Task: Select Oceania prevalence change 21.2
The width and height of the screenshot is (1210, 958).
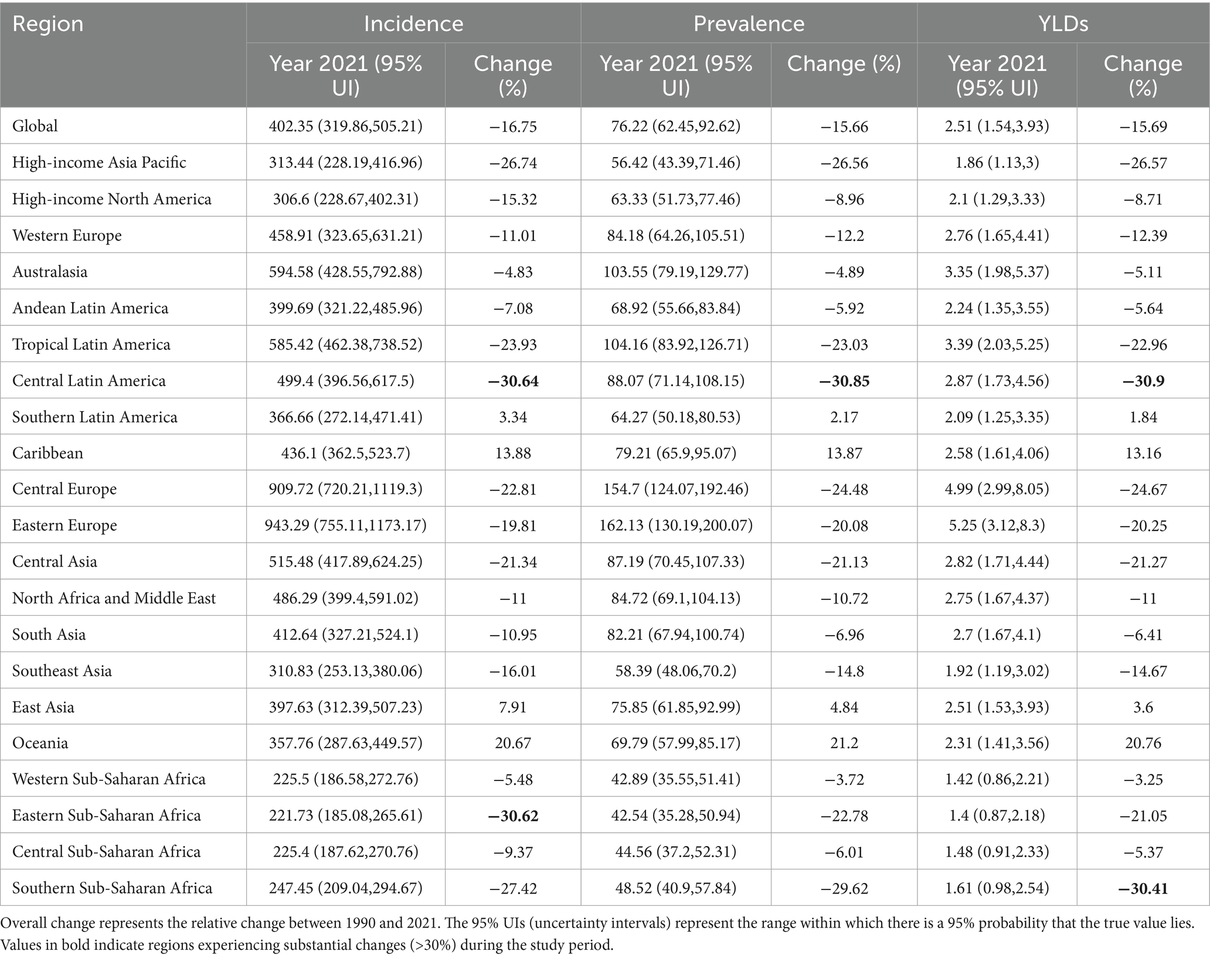Action: (x=844, y=743)
